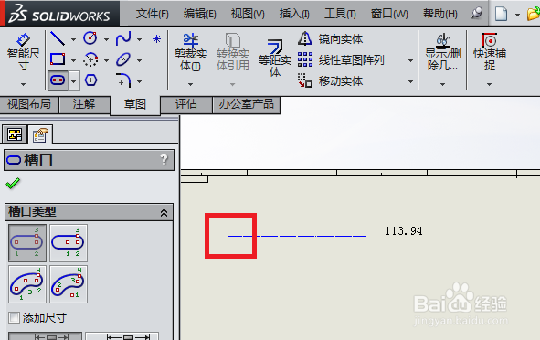
Task: Click the pushpin icon in the menu bar
Action: (x=477, y=14)
